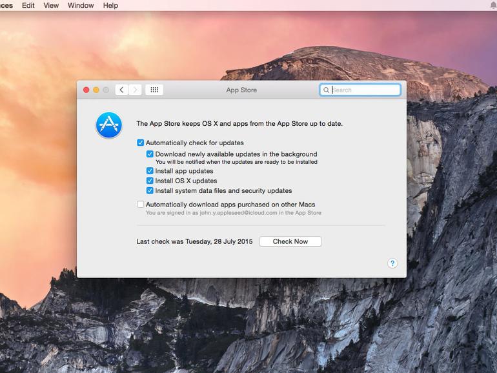Viewport: 497px width, 373px height.
Task: Click the Check Now button
Action: (290, 241)
